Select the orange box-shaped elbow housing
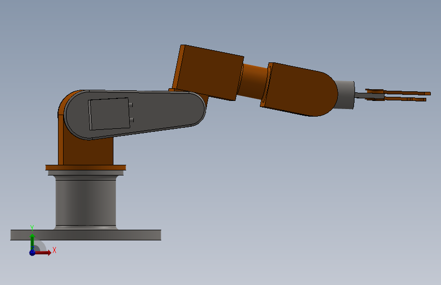The image size is (441, 285). point(208,73)
